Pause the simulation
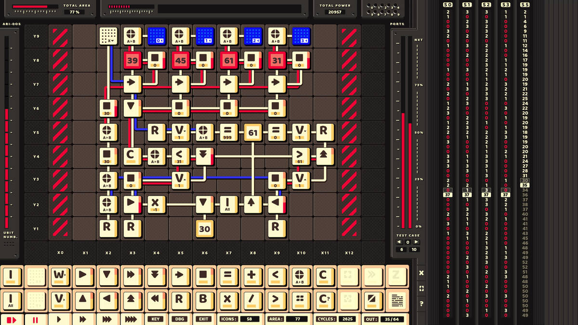 point(35,319)
